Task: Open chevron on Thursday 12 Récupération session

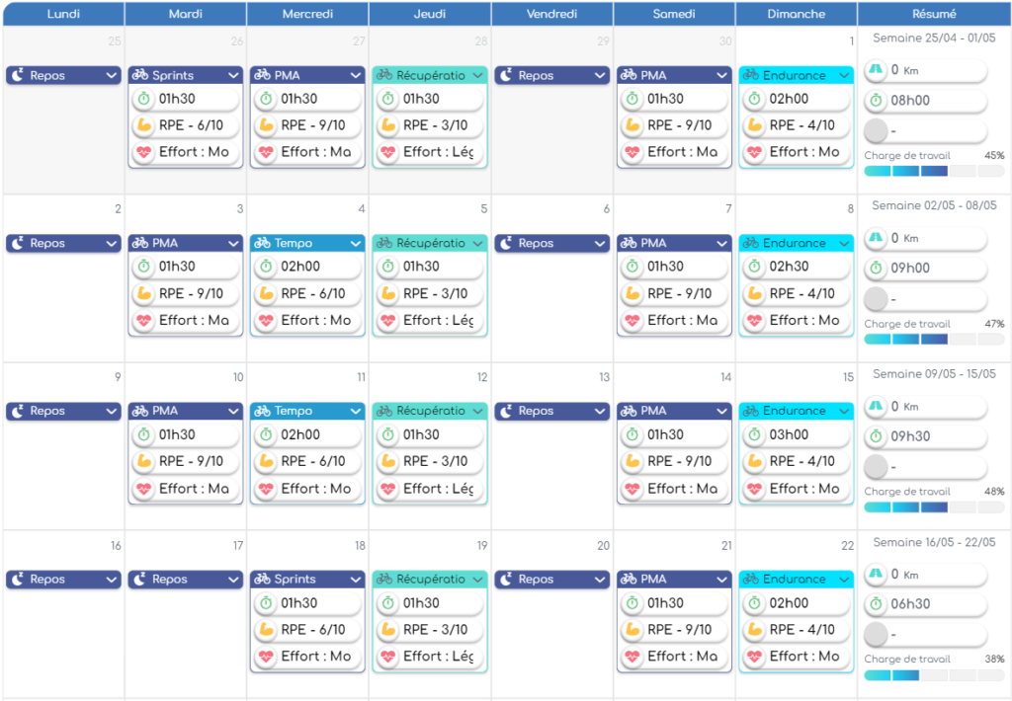Action: click(x=477, y=411)
